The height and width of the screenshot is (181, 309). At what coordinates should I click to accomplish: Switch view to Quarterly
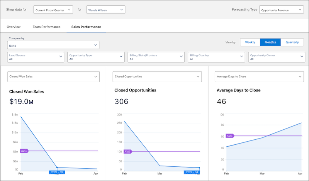tap(292, 42)
